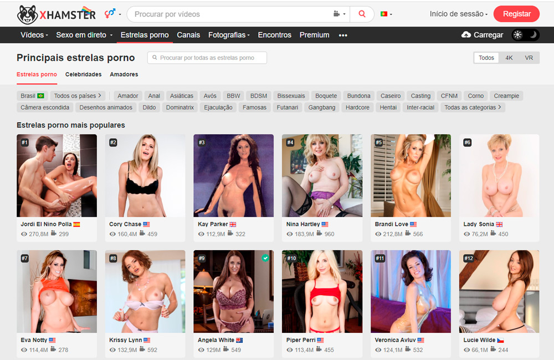The image size is (554, 360).
Task: Click the three-dots more menu
Action: click(343, 35)
